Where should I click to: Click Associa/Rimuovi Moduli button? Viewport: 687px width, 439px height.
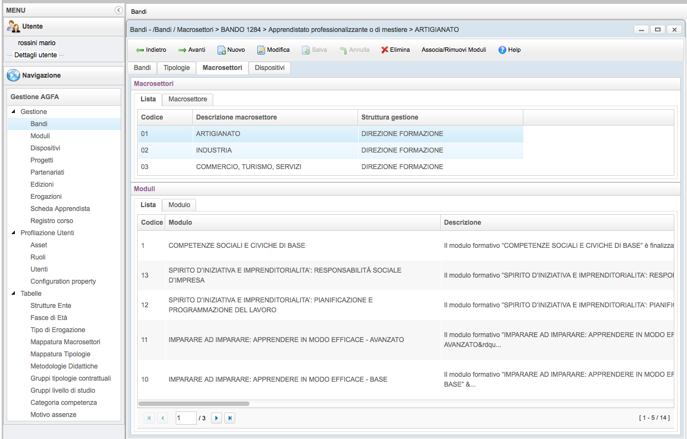(x=453, y=50)
